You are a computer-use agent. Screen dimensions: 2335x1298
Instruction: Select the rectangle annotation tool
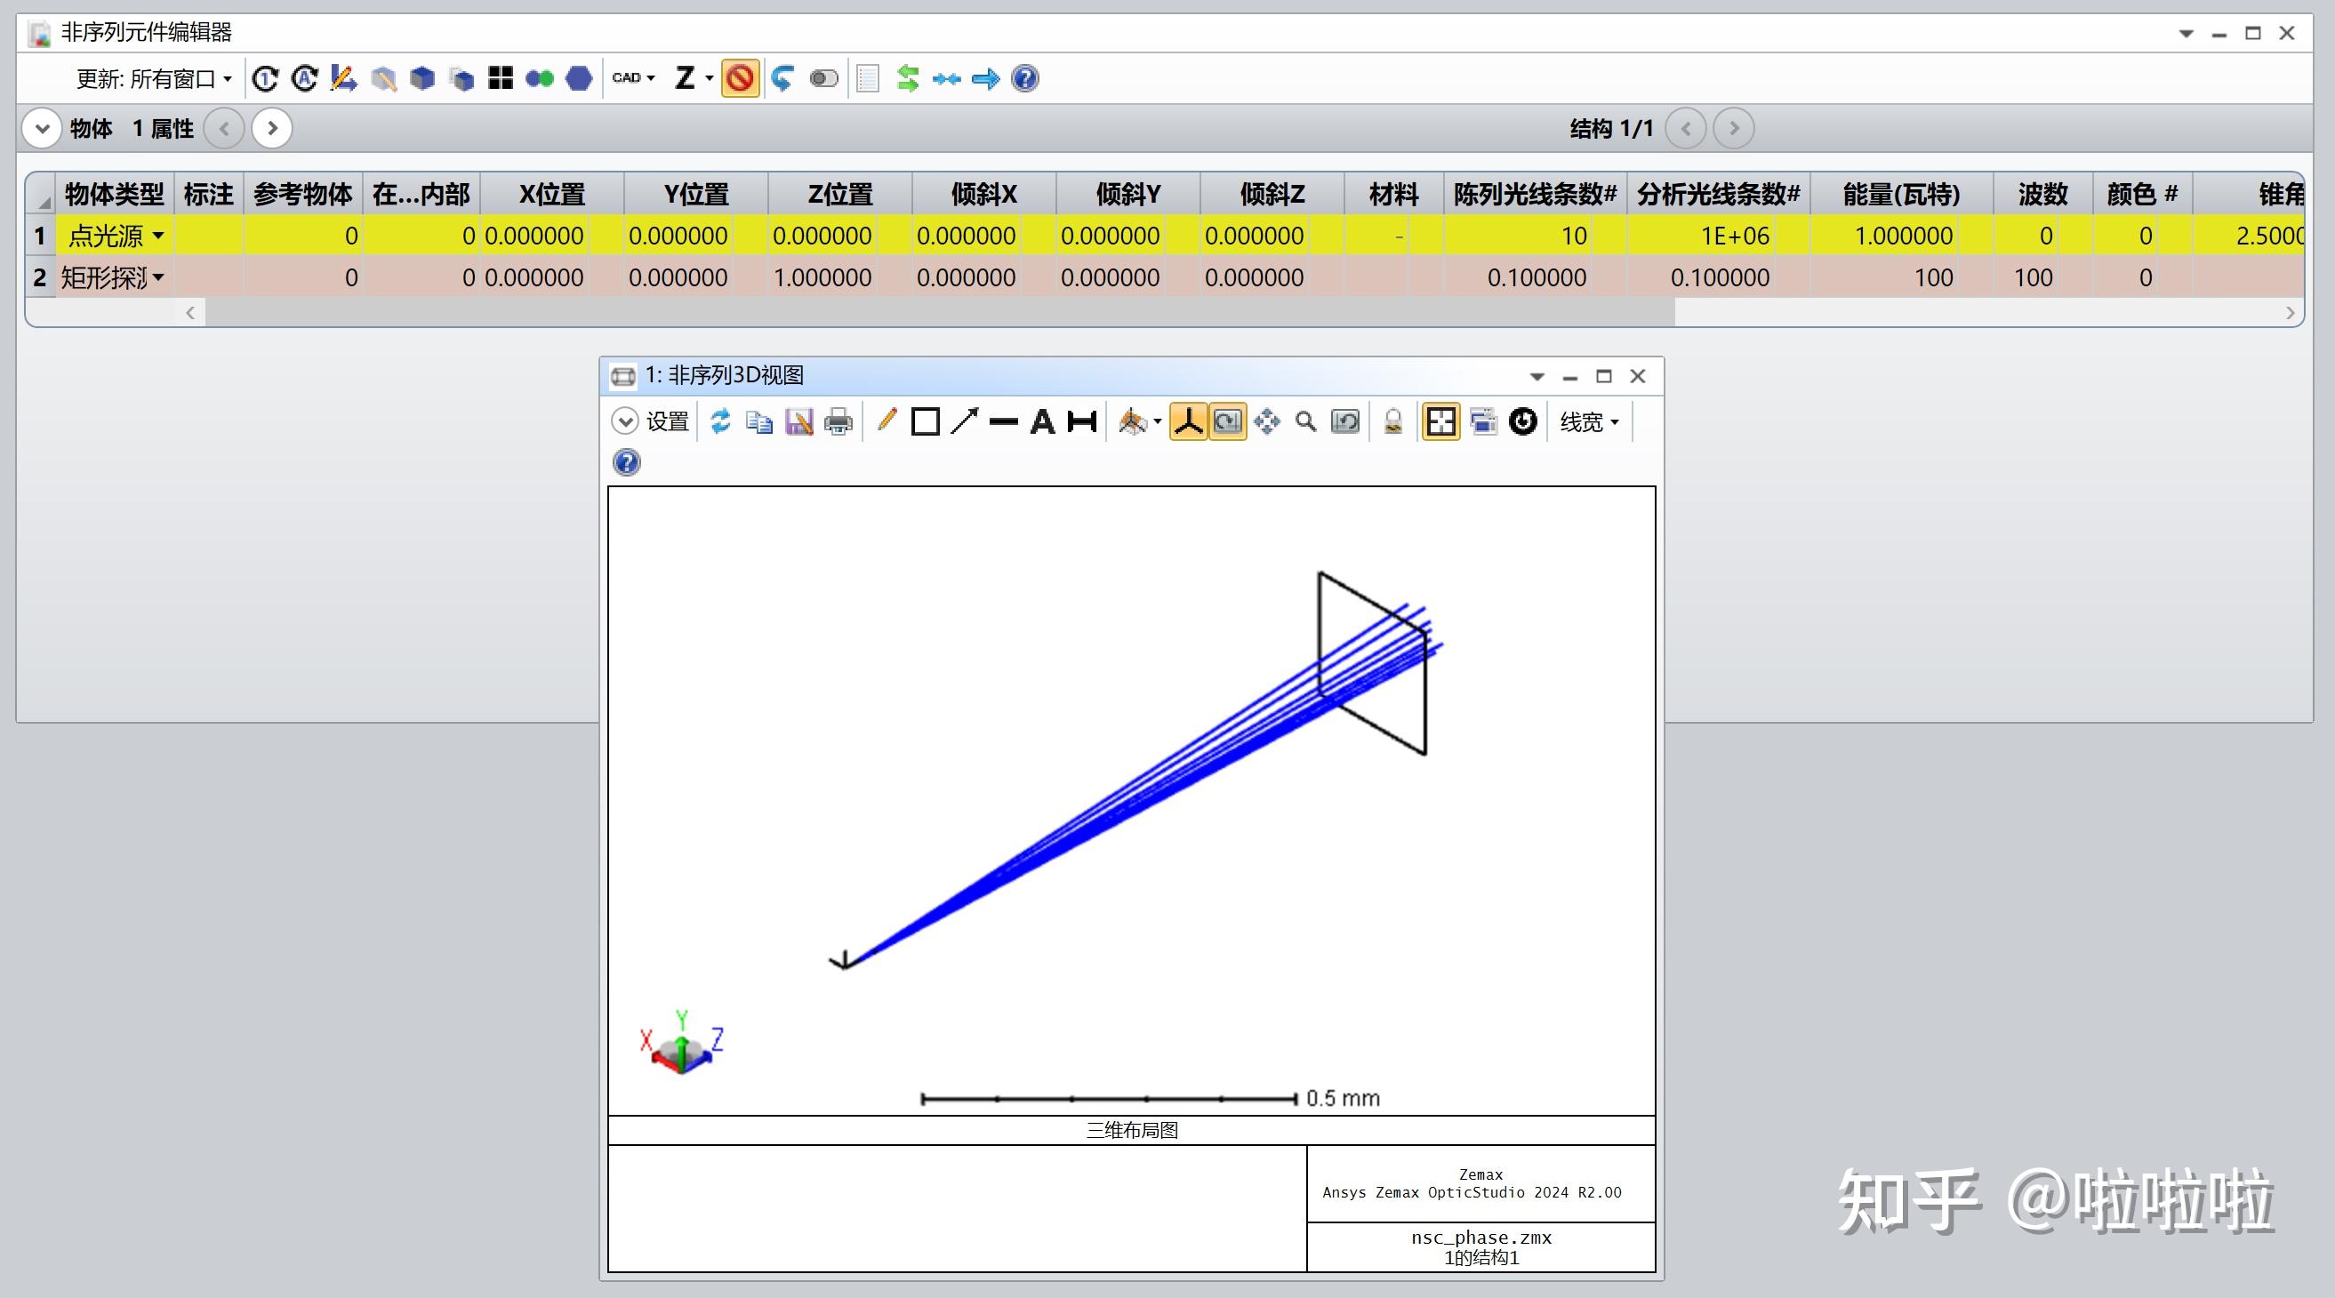pyautogui.click(x=926, y=421)
